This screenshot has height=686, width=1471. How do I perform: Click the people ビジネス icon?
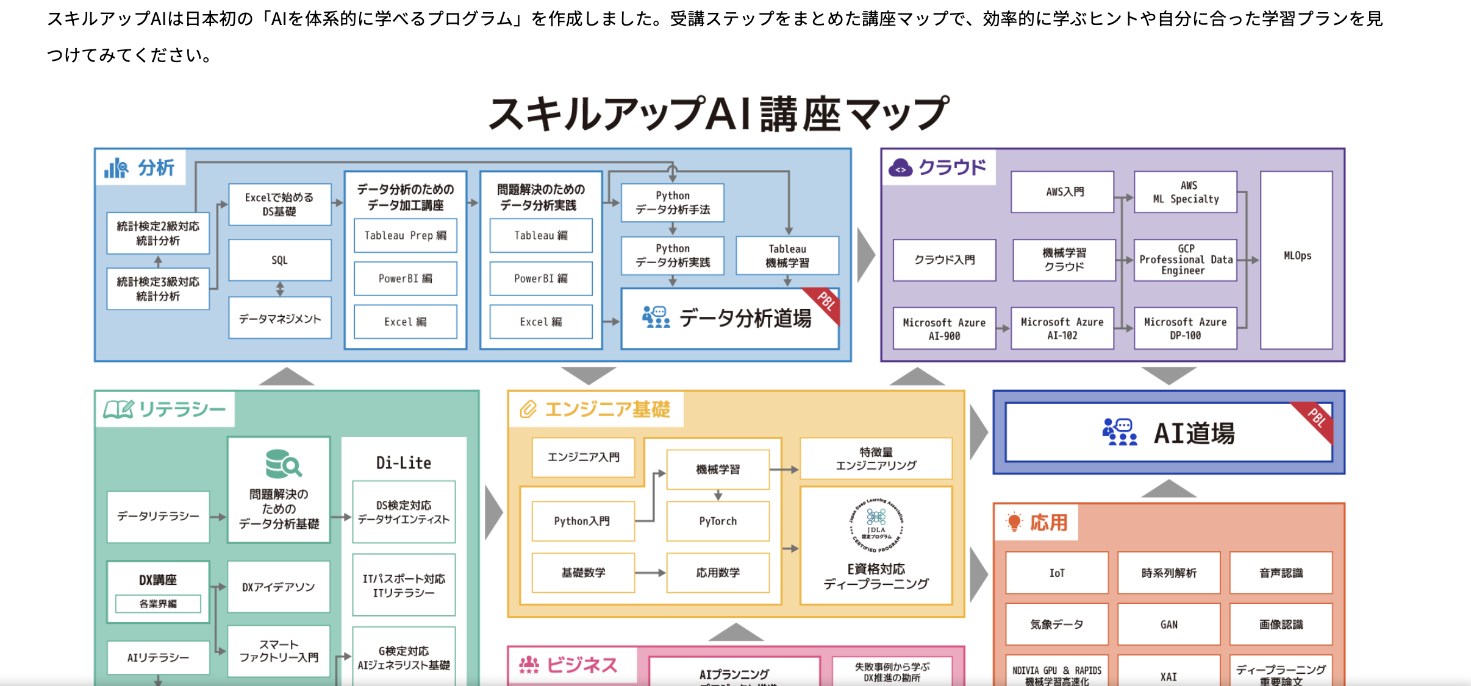tap(529, 665)
